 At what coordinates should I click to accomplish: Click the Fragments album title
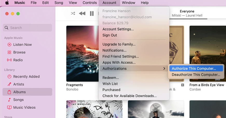pos(74,85)
